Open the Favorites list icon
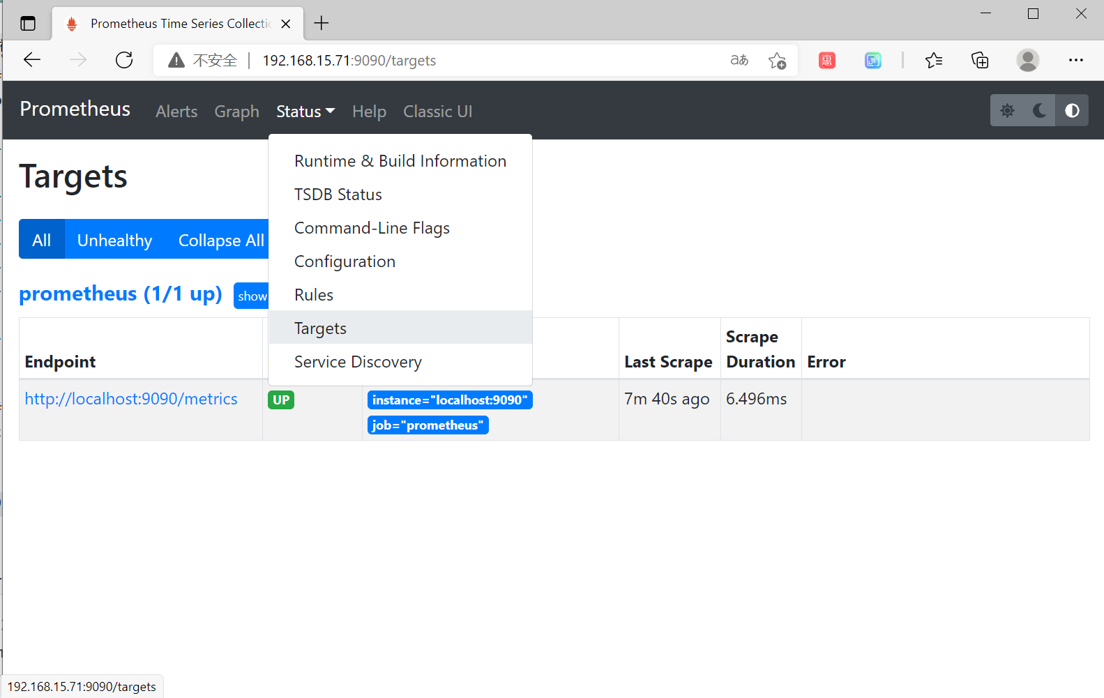The image size is (1104, 698). tap(934, 61)
